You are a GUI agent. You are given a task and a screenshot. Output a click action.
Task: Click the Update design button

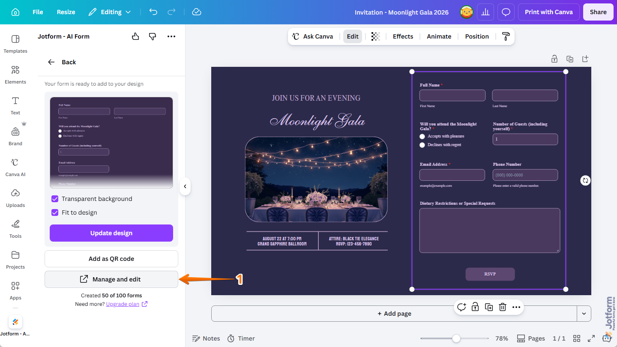tap(111, 233)
